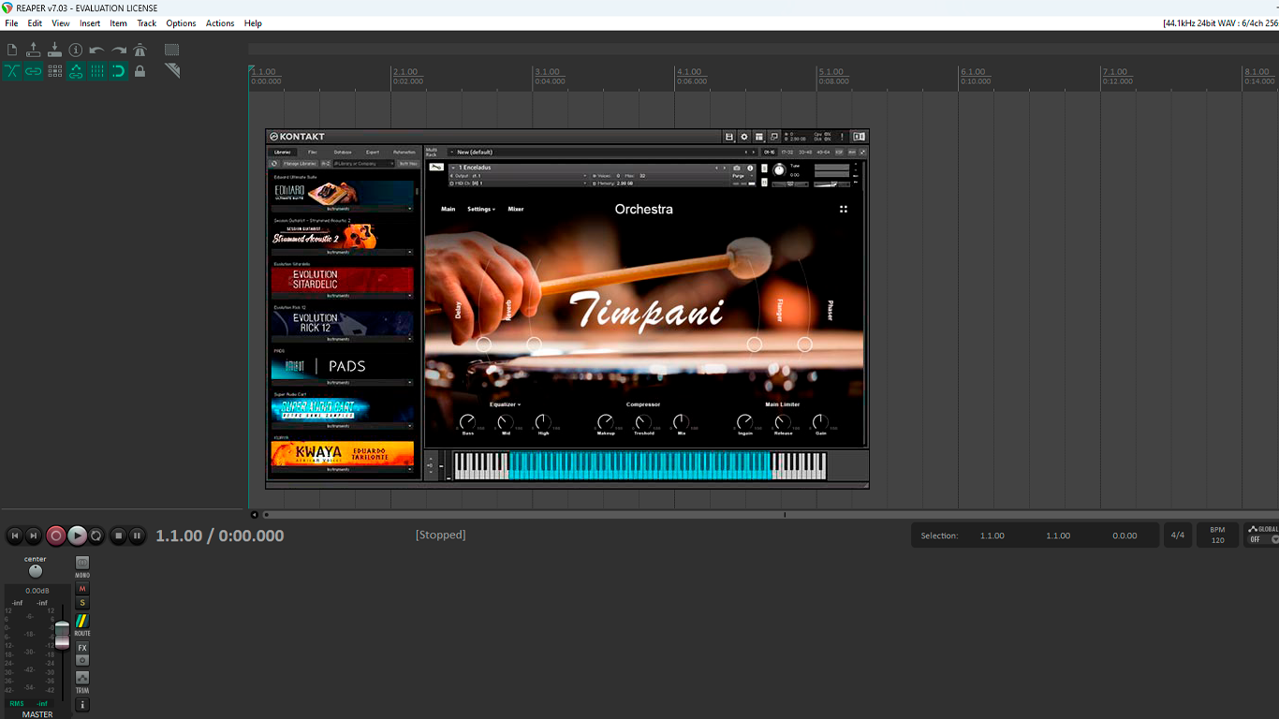Toggle the metronome icon in toolbar
The width and height of the screenshot is (1279, 719).
(x=140, y=50)
